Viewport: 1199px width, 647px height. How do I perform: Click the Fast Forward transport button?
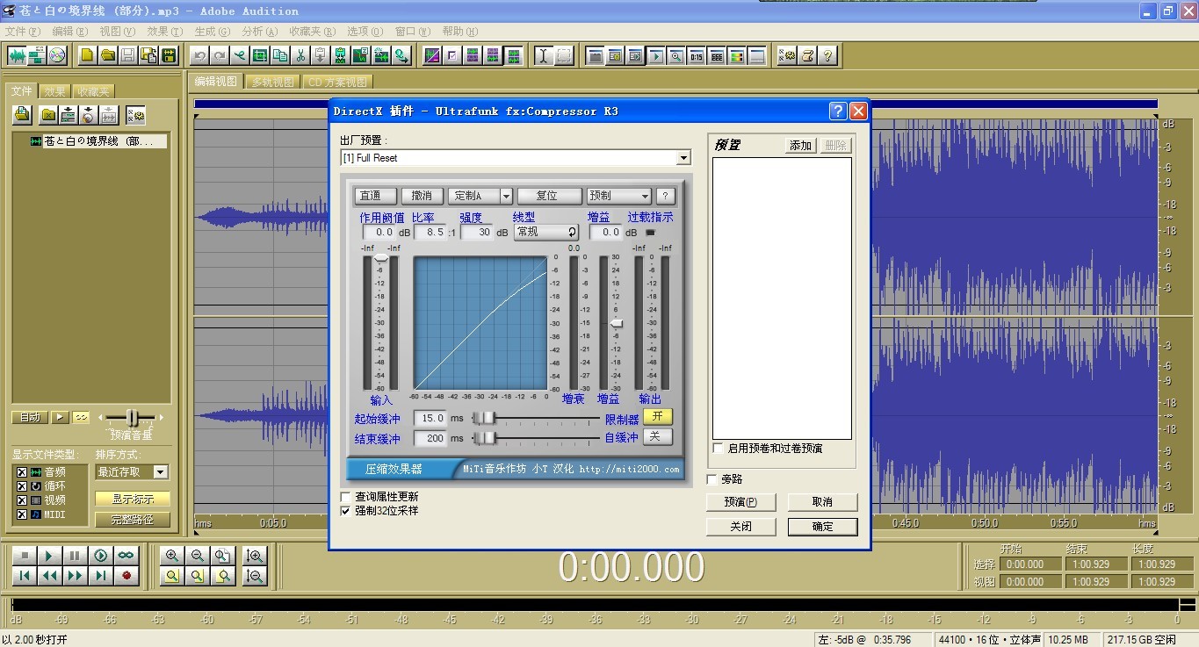[76, 576]
